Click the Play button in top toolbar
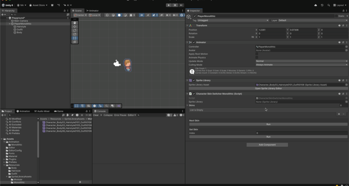The height and width of the screenshot is (186, 349). (169, 5)
